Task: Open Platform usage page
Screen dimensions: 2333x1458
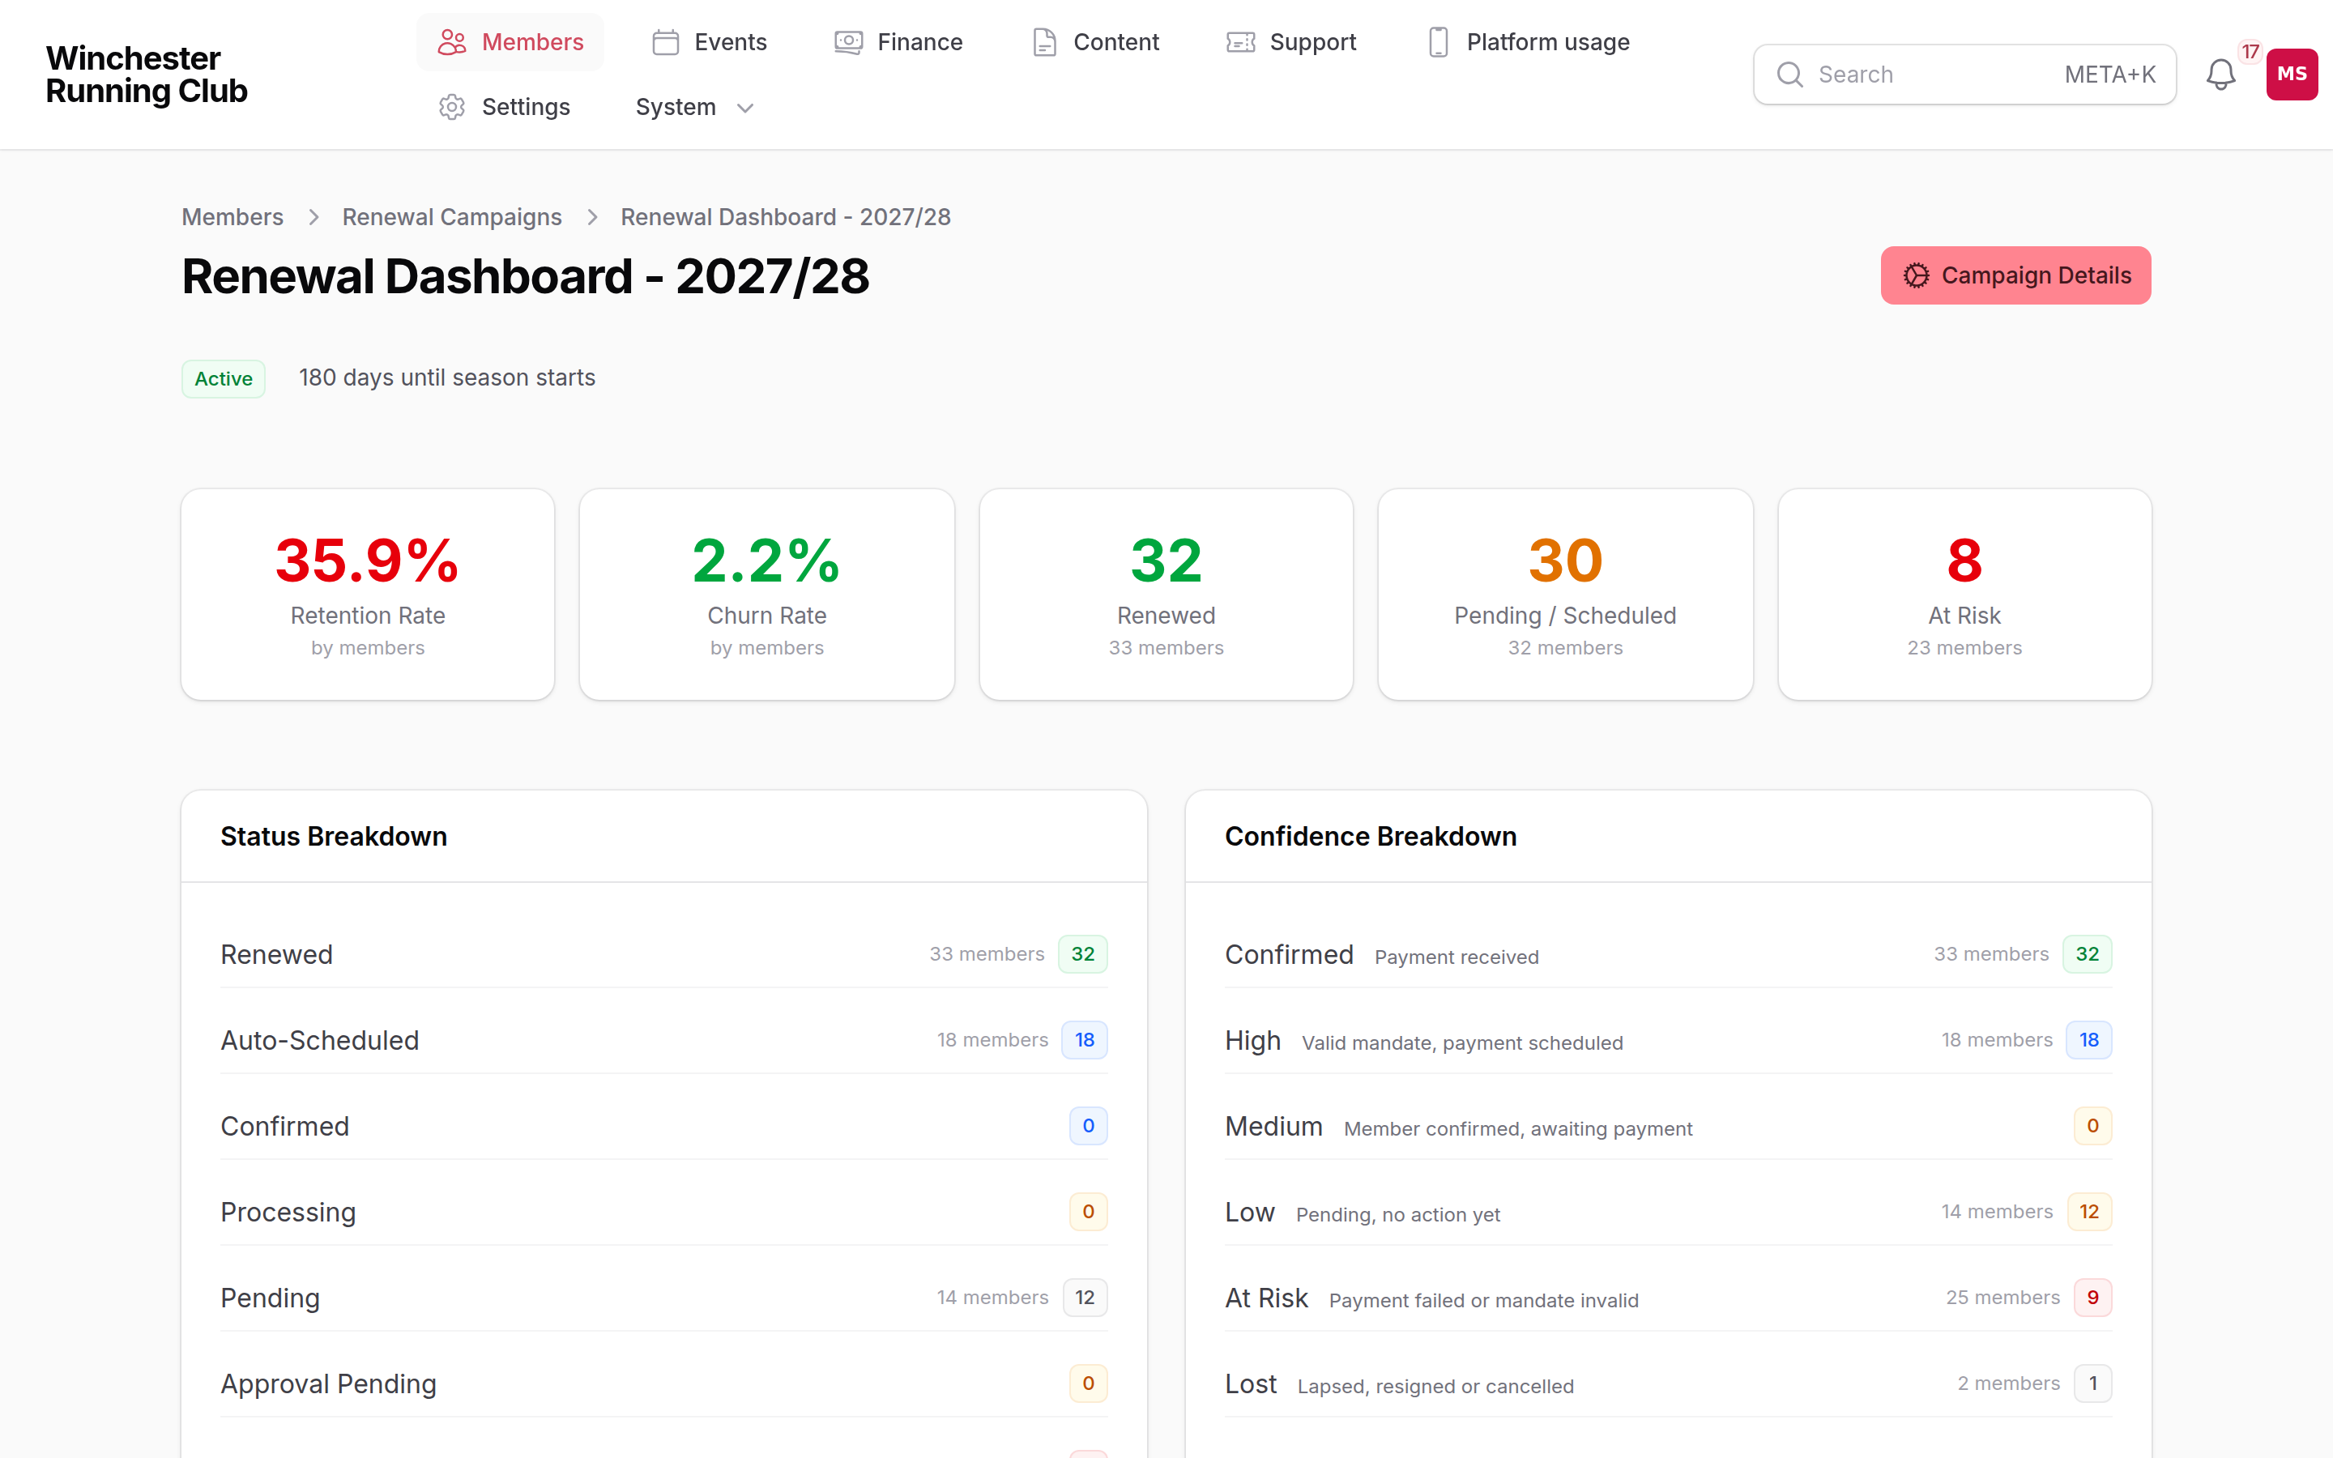Action: coord(1529,42)
